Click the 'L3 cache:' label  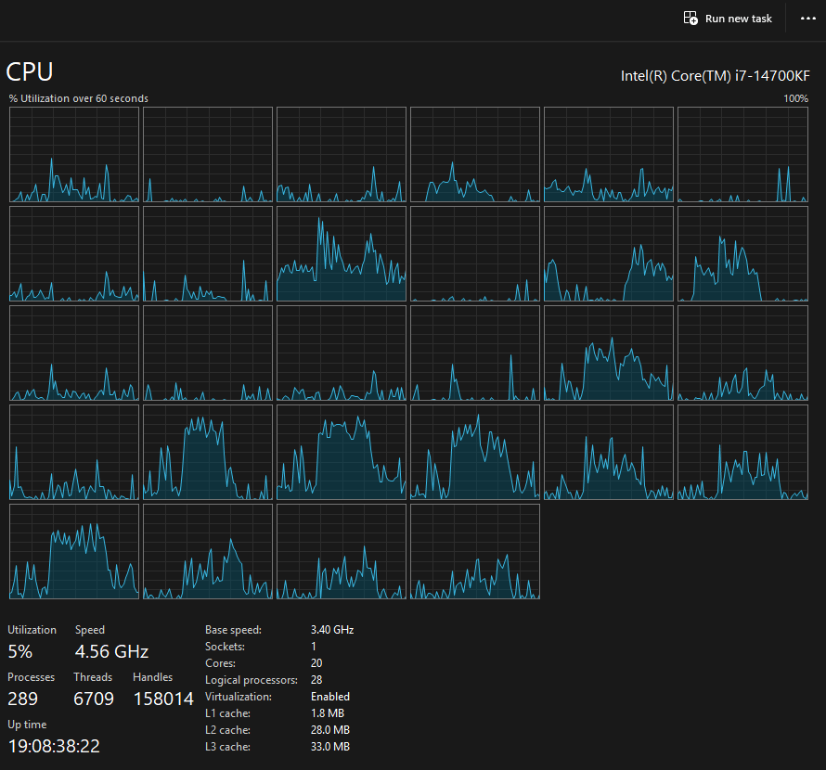click(x=227, y=747)
